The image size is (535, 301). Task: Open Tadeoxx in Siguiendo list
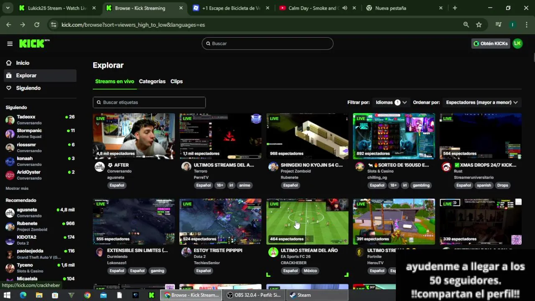tap(40, 120)
